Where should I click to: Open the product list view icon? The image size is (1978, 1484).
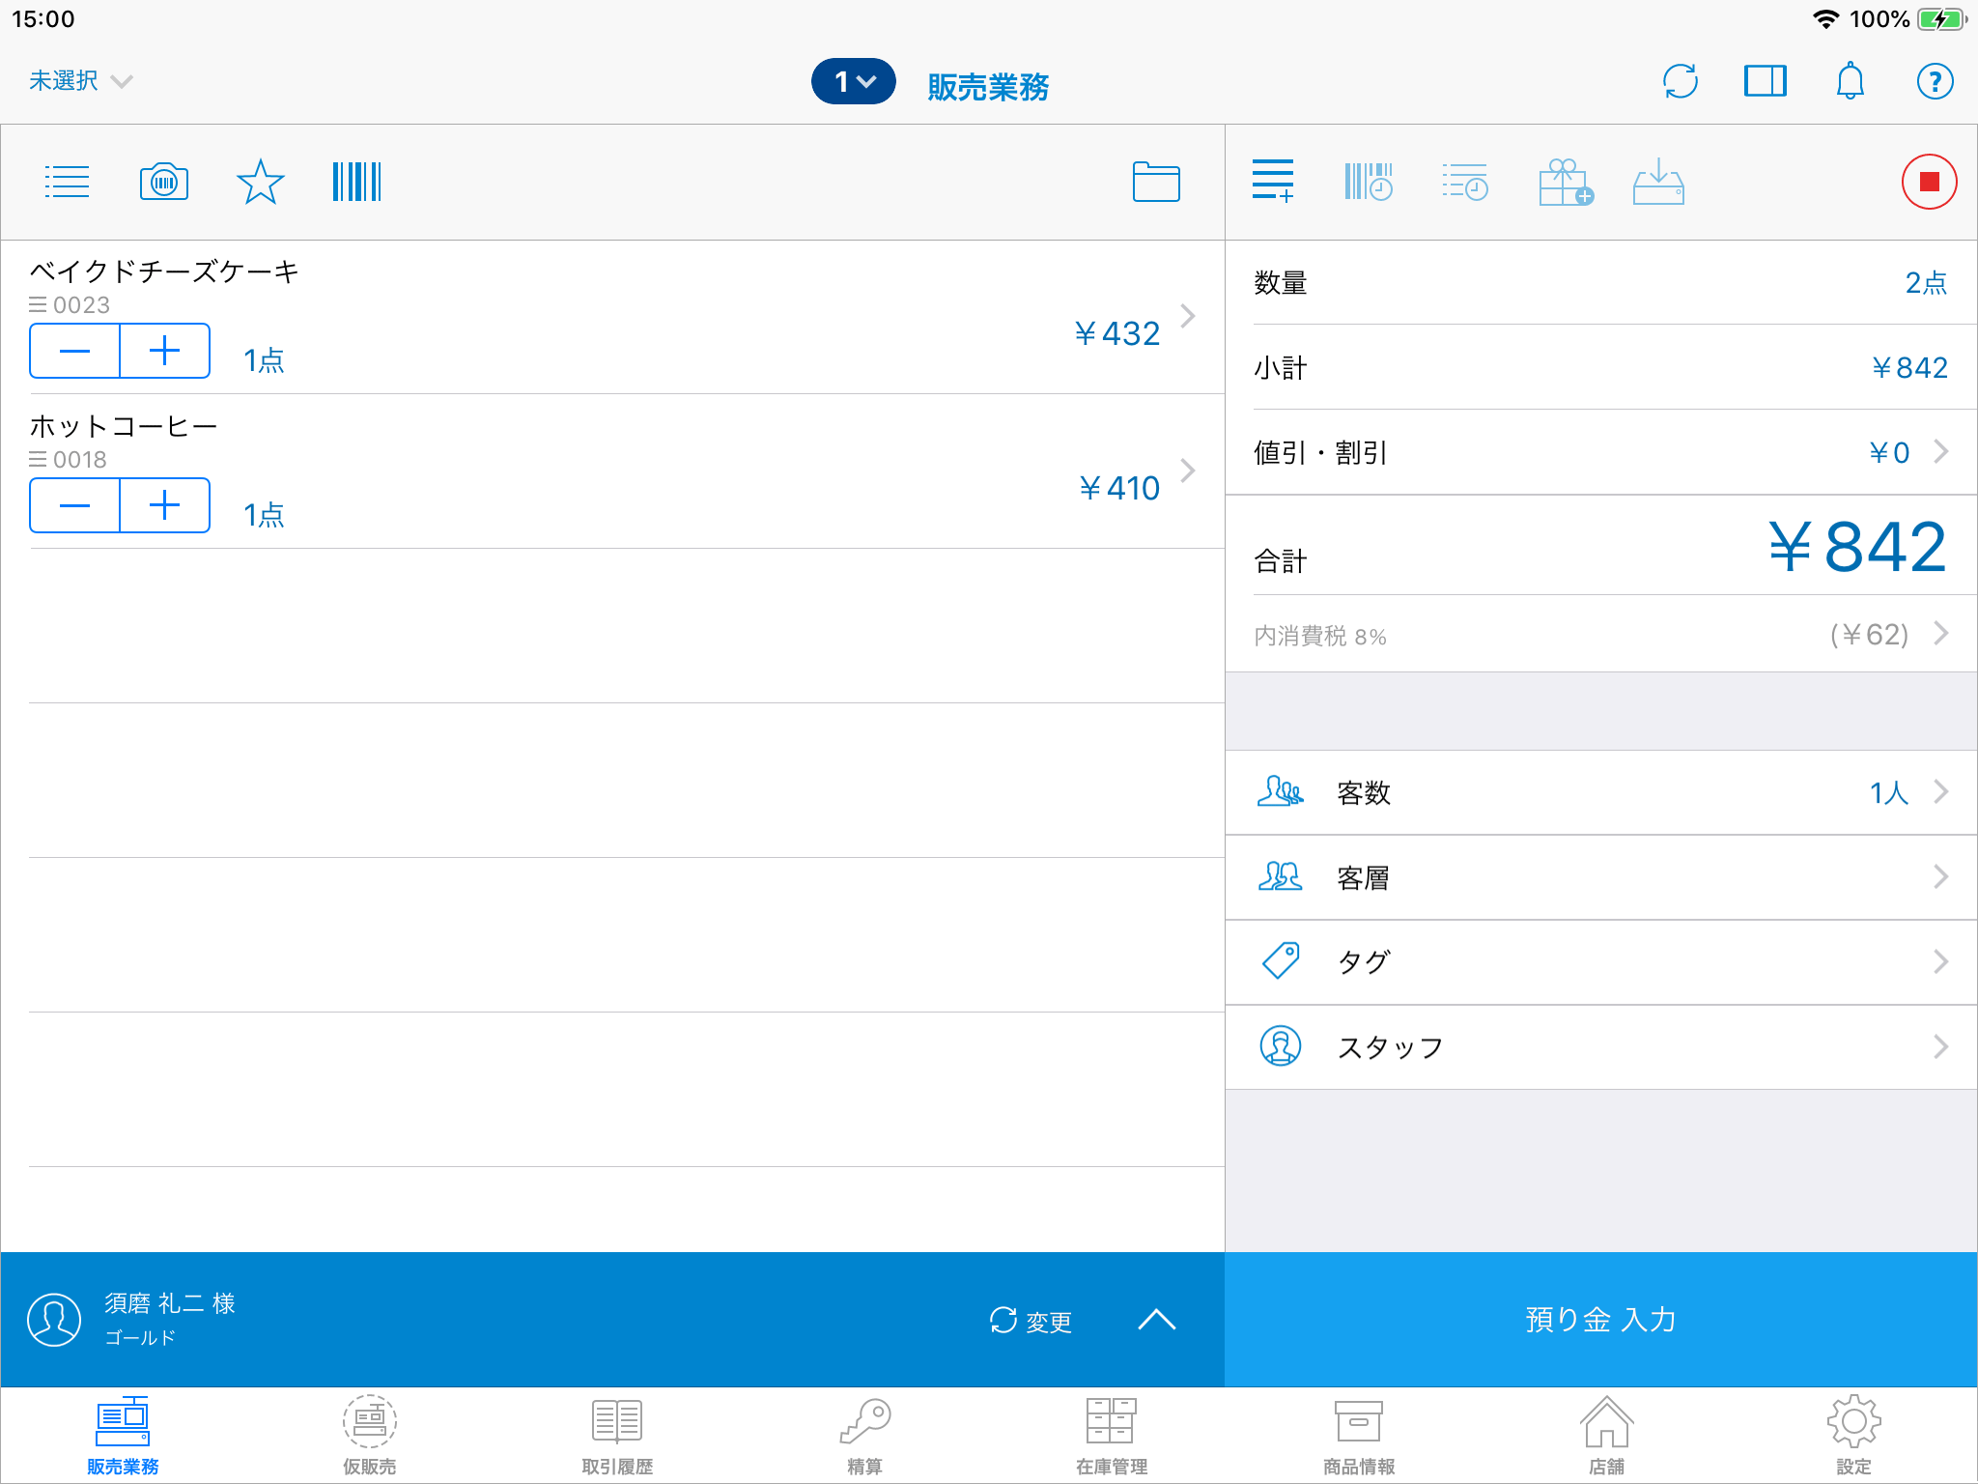click(67, 182)
